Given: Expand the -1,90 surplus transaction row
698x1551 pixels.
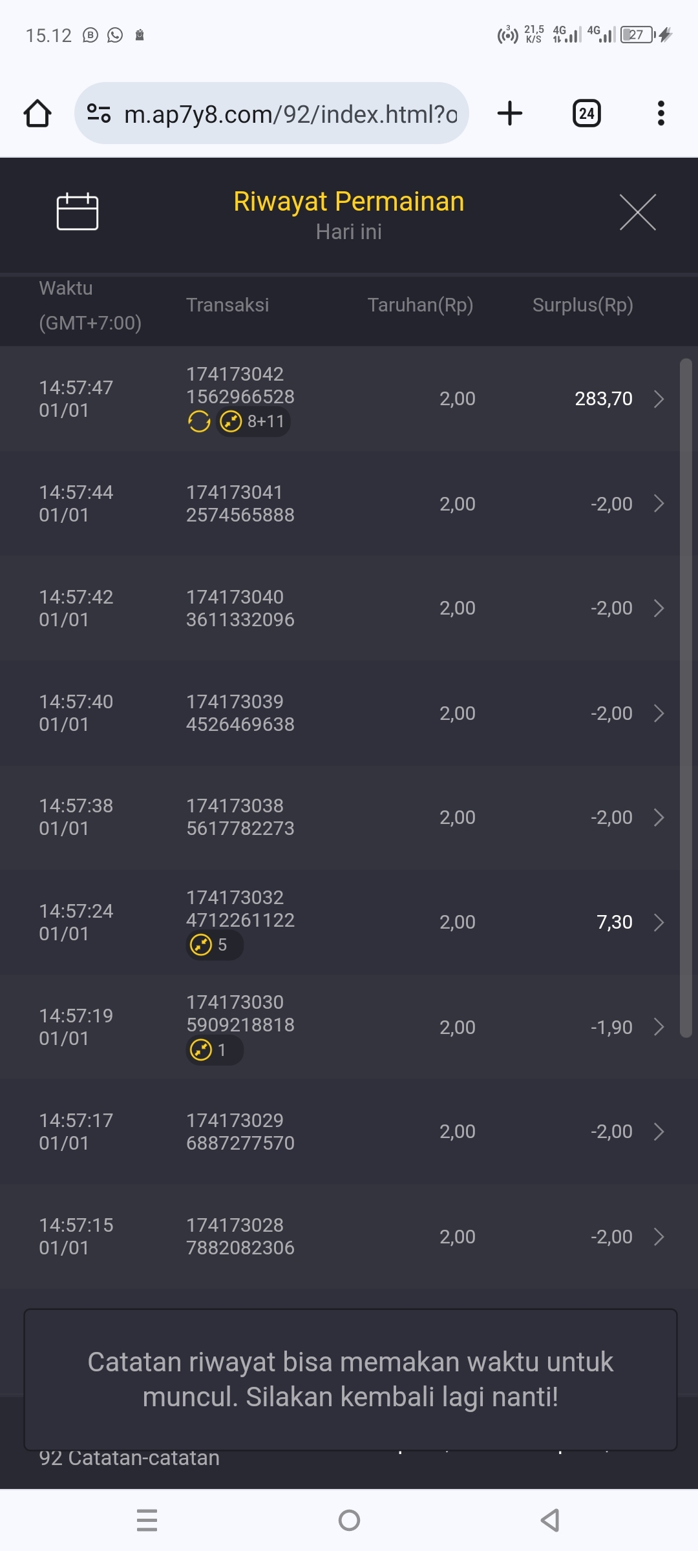Looking at the screenshot, I should point(659,1027).
